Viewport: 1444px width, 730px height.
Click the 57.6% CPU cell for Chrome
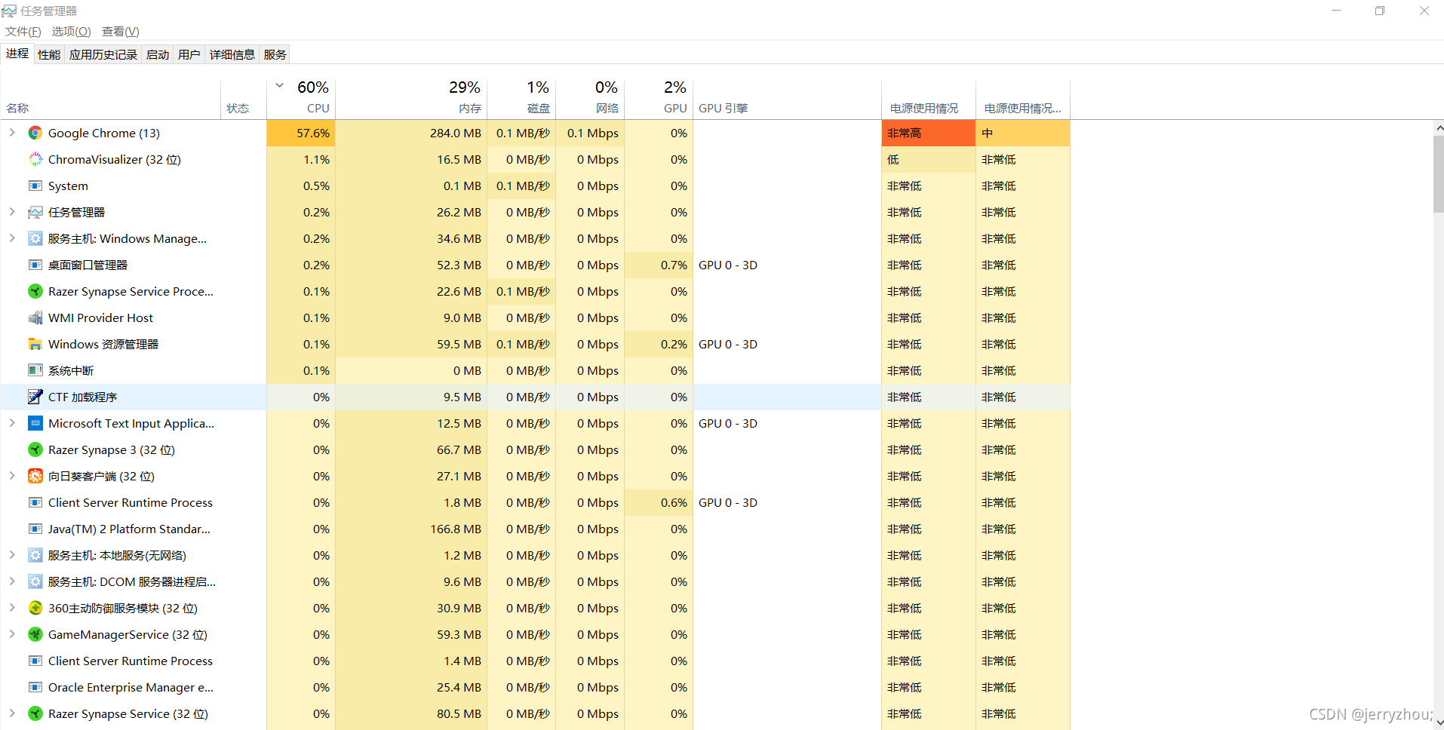[x=301, y=133]
